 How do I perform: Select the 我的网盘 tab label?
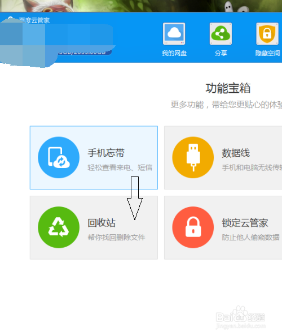coord(174,53)
